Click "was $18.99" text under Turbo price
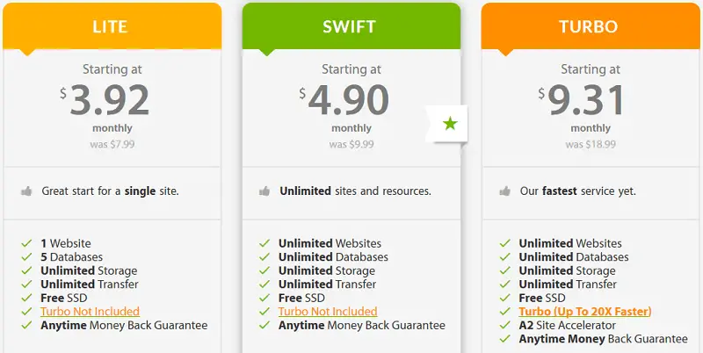This screenshot has width=703, height=353. [591, 145]
